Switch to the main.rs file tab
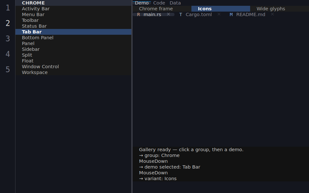The image size is (309, 193). [154, 14]
